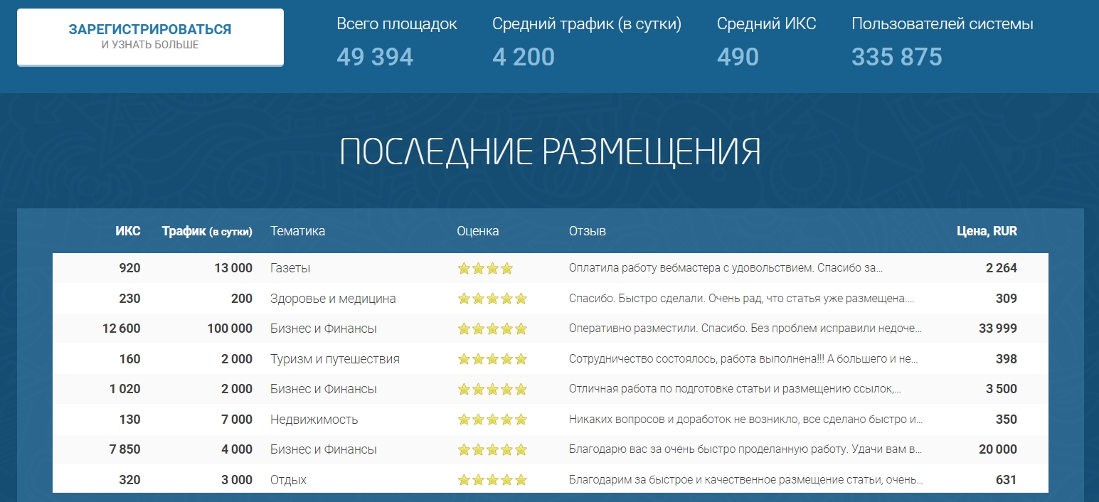Select ИКС value 7 850

click(125, 449)
